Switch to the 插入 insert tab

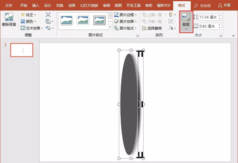[36, 6]
